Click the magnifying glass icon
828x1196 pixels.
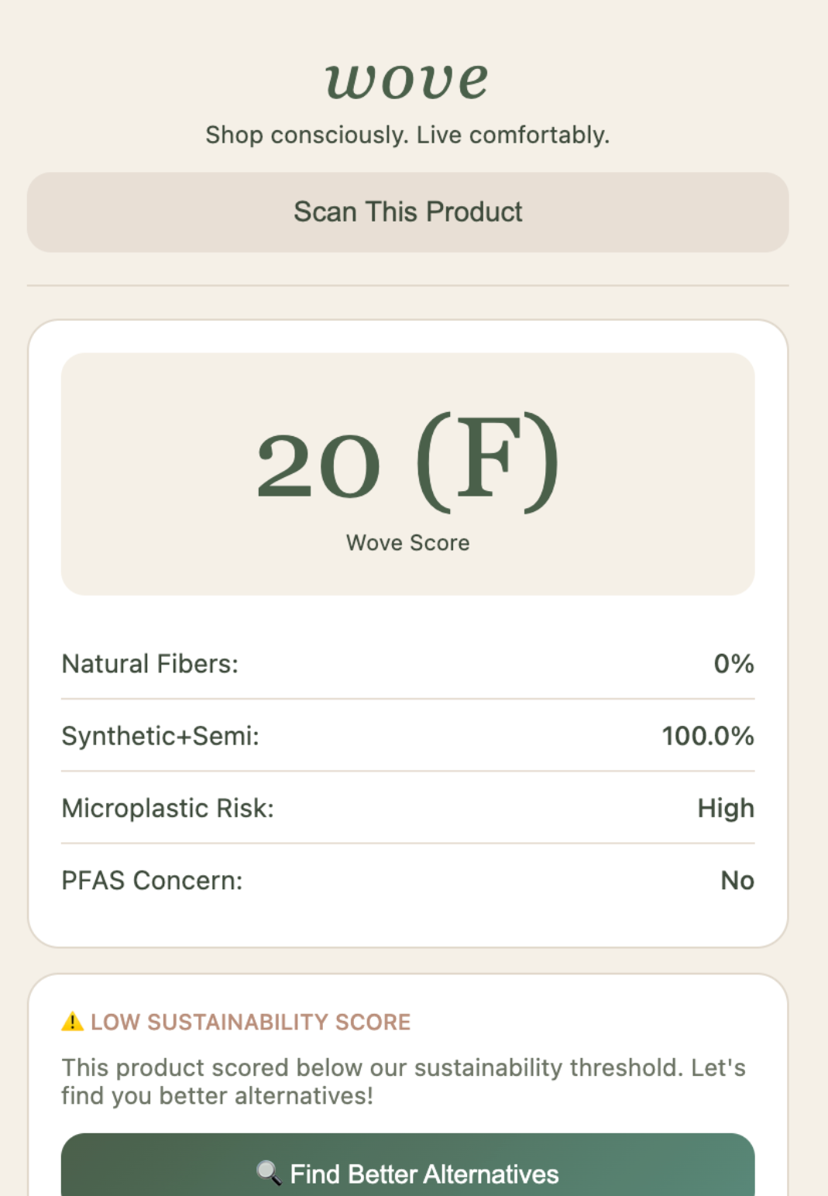click(268, 1173)
